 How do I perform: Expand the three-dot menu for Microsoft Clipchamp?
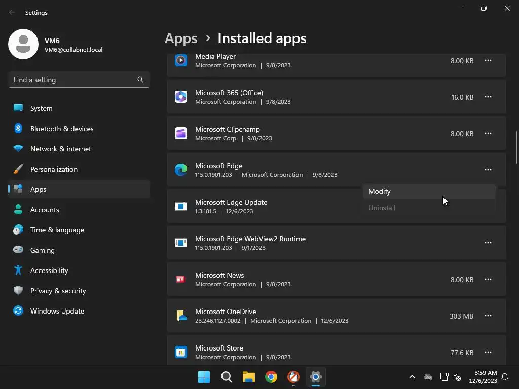pyautogui.click(x=488, y=133)
